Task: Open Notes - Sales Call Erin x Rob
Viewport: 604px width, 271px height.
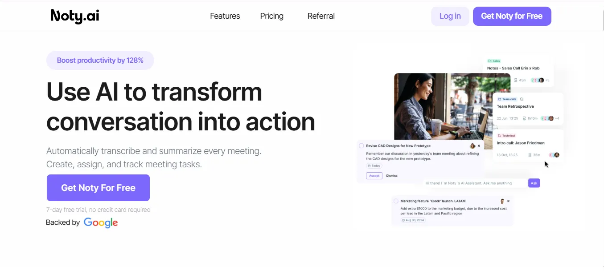Action: pyautogui.click(x=514, y=68)
